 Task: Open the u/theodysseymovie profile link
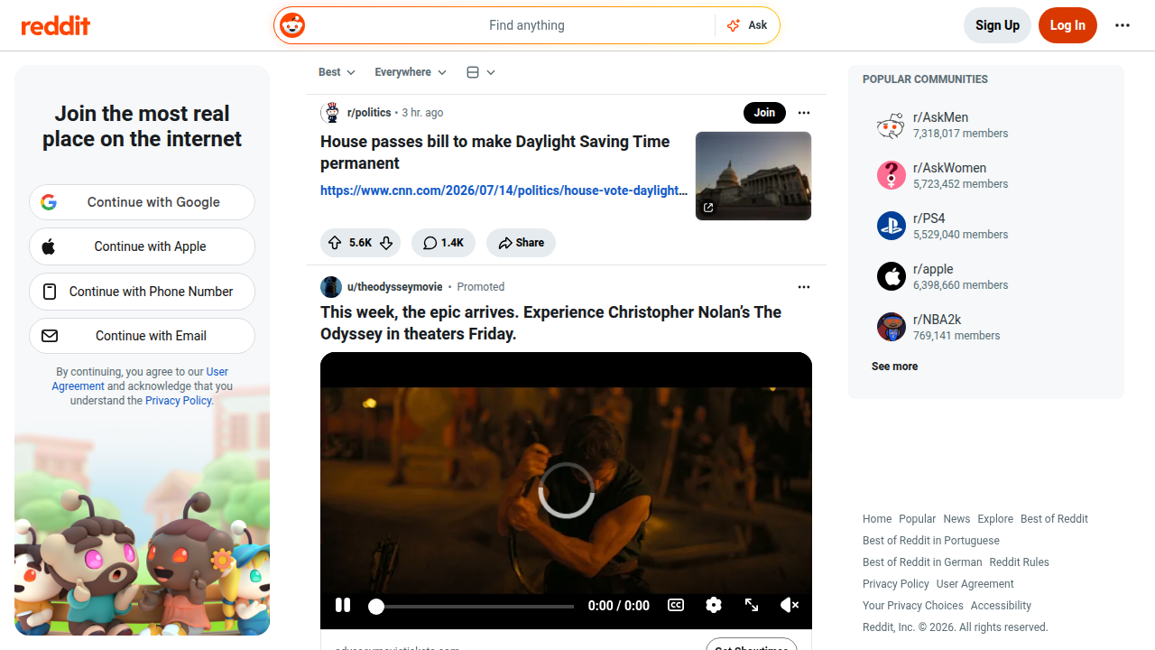pyautogui.click(x=395, y=287)
